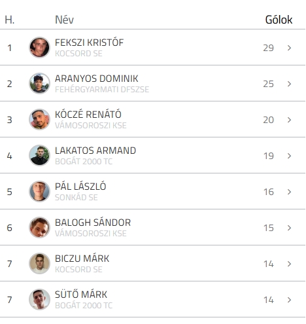
Task: Expand Aranyos Dominik row chevron
Action: tap(289, 84)
